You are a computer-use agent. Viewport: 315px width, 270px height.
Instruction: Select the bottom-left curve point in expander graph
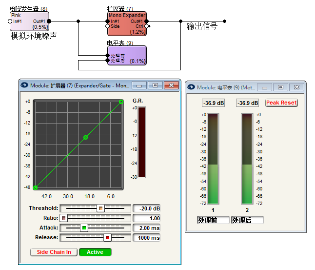point(36,187)
